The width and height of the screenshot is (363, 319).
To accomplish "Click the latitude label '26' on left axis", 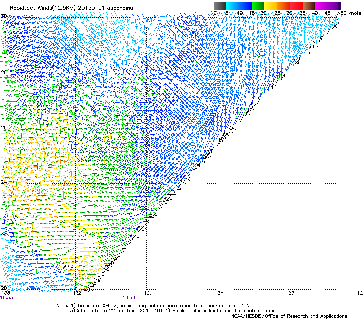I will point(4,128).
